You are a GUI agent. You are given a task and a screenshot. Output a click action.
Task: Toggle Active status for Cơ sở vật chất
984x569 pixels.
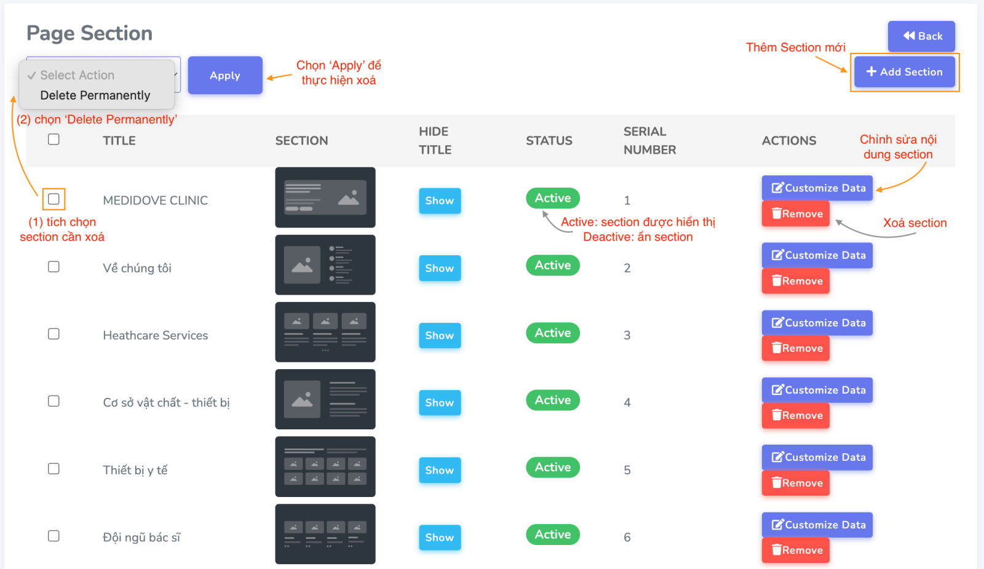553,400
